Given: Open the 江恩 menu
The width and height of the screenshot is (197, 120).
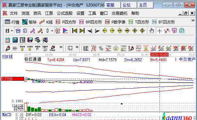Looking at the screenshot, I should pos(49,13).
